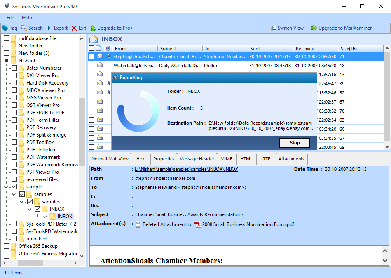Open the PDF nomination form attachment icon

point(198,224)
